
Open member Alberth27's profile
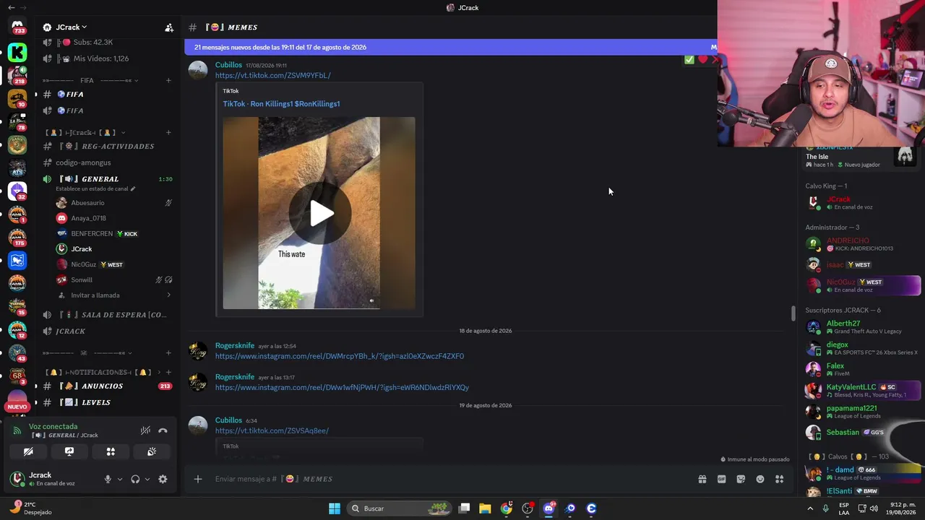point(863,327)
